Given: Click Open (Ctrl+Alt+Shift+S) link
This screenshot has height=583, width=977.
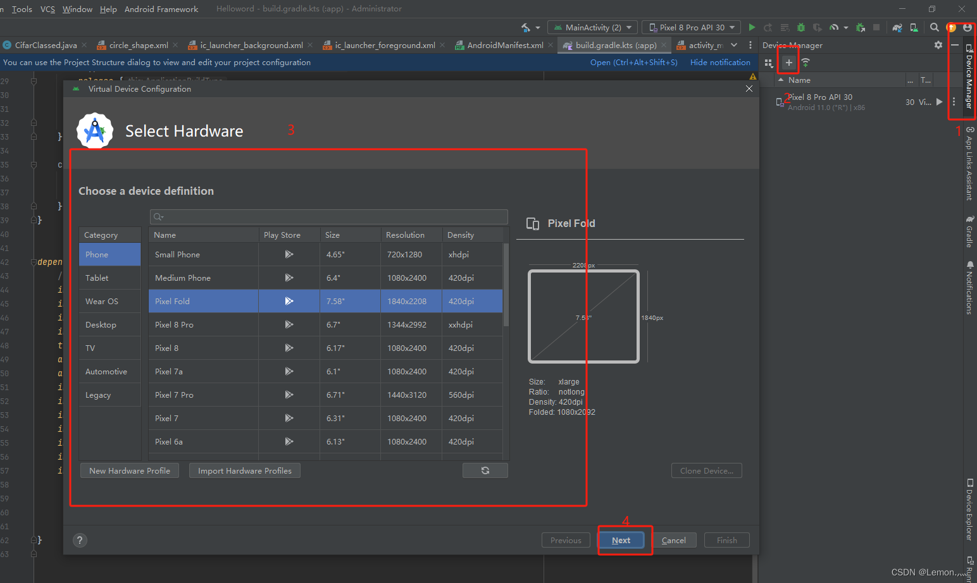Looking at the screenshot, I should tap(633, 62).
